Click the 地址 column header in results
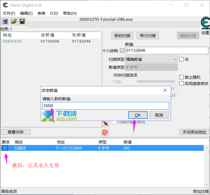 click(20, 35)
